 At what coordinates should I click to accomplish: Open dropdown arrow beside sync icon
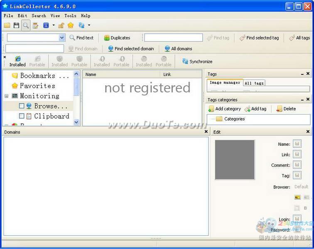tap(89, 25)
